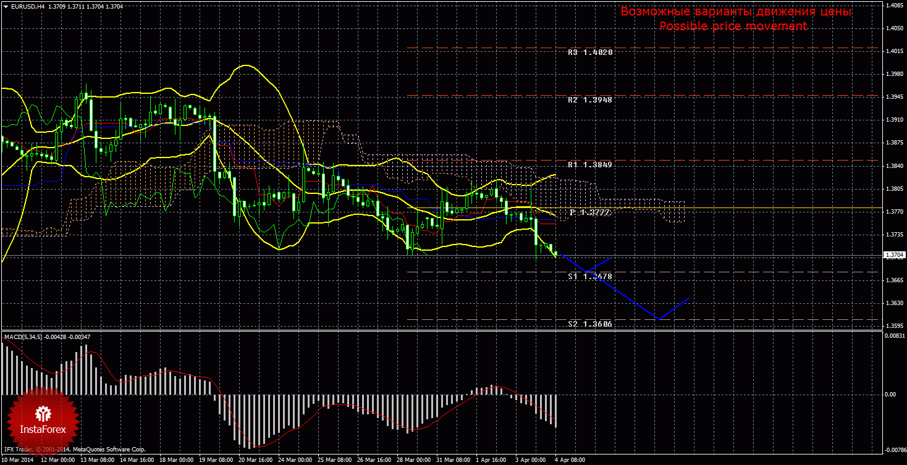
Task: Select the S2 1.3606 support label
Action: point(590,324)
